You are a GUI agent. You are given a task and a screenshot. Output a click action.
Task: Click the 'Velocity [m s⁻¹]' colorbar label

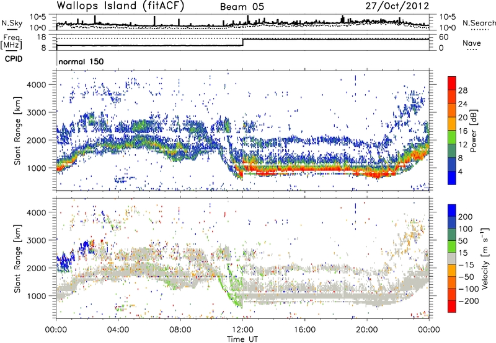click(484, 258)
